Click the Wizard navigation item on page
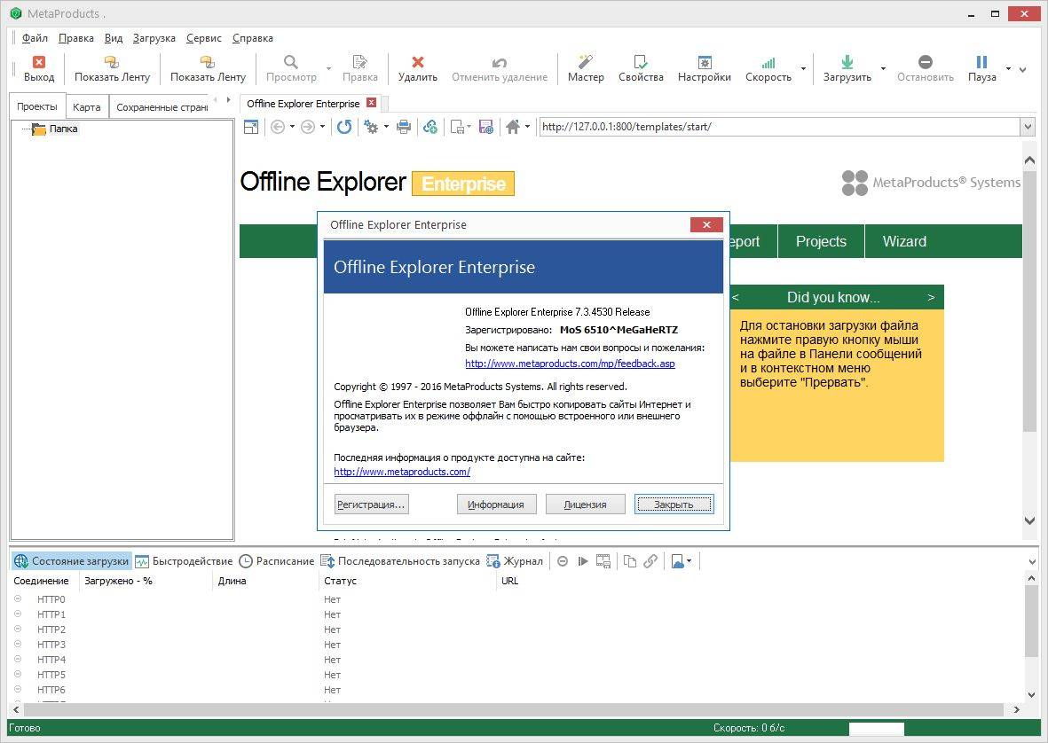This screenshot has height=743, width=1048. (904, 242)
